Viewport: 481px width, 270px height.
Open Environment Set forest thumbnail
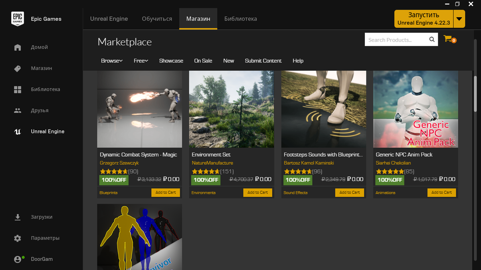pos(232,109)
